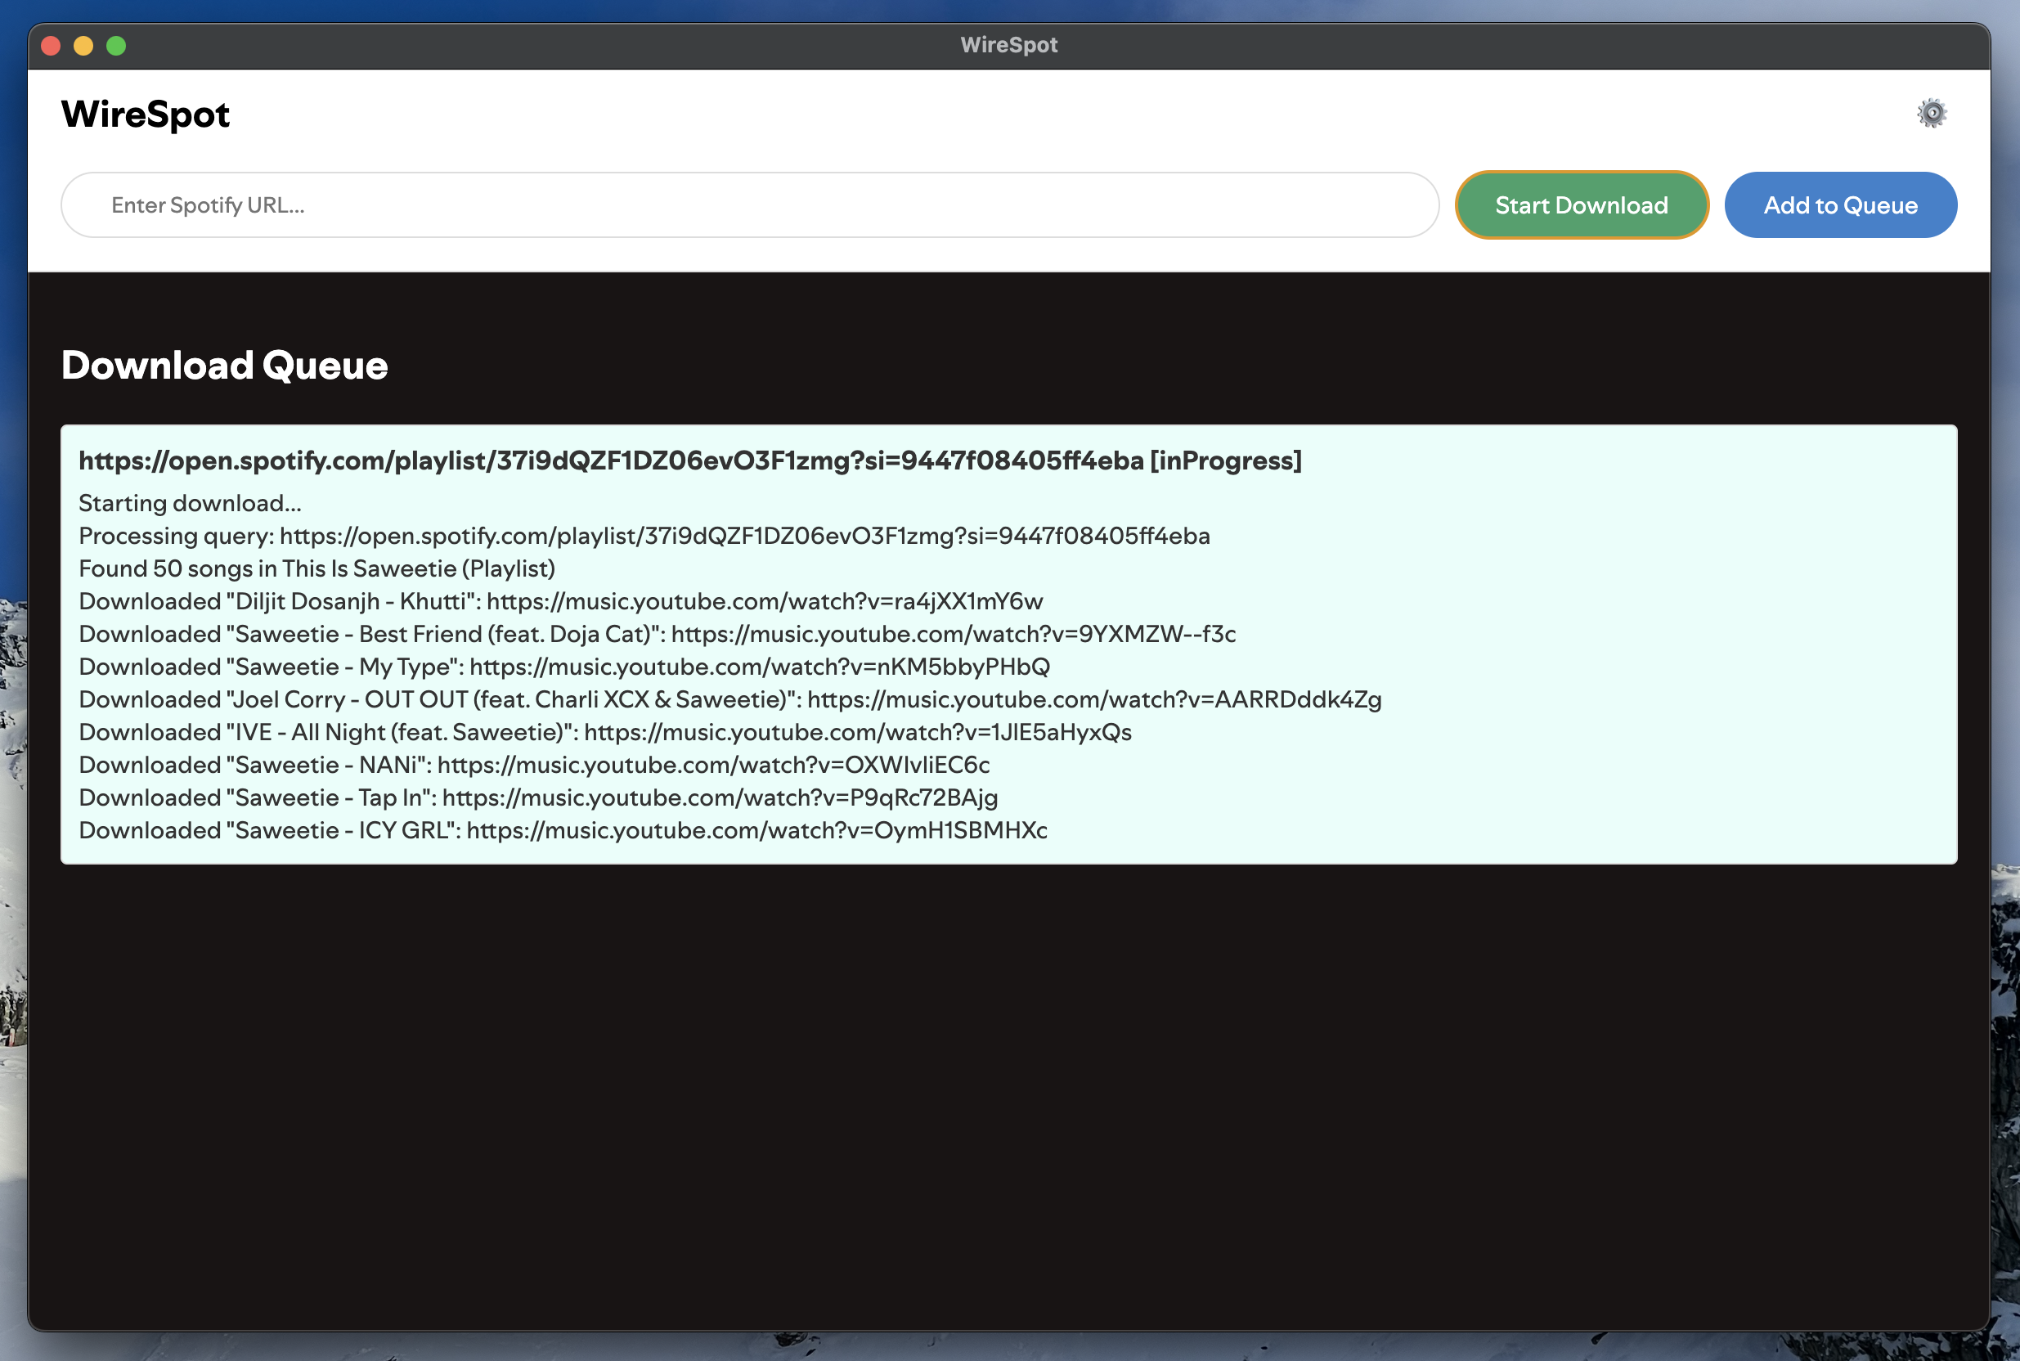
Task: Click the Processing query log line URL
Action: [743, 537]
